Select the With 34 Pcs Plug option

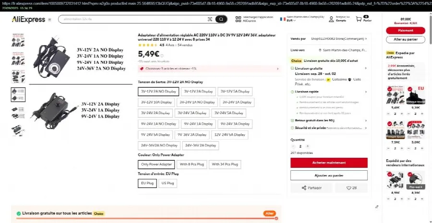(225, 164)
